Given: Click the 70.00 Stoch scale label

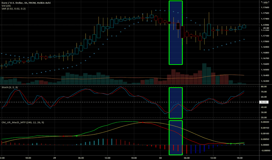Looking at the screenshot, I should point(264,92).
